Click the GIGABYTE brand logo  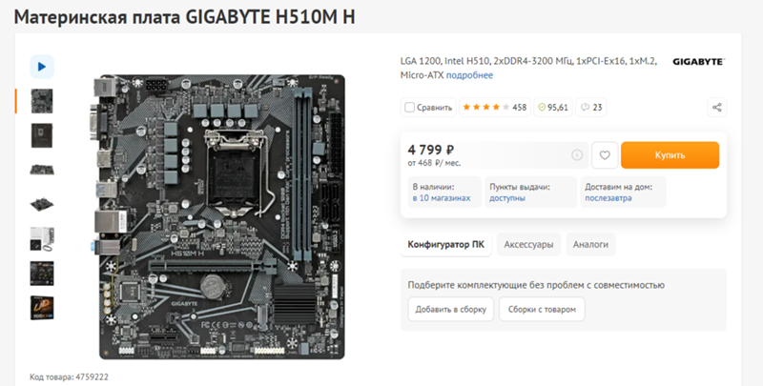coord(698,62)
